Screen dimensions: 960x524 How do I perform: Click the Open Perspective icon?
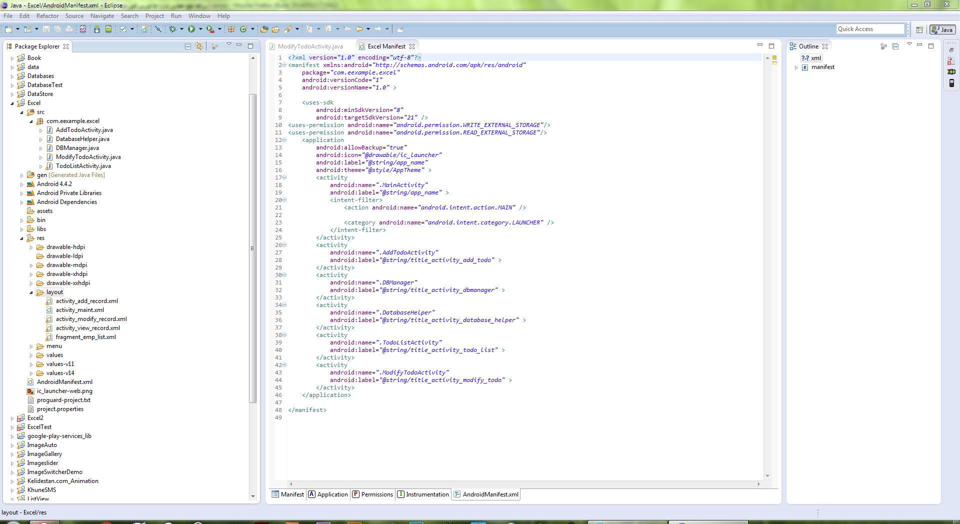pyautogui.click(x=919, y=29)
